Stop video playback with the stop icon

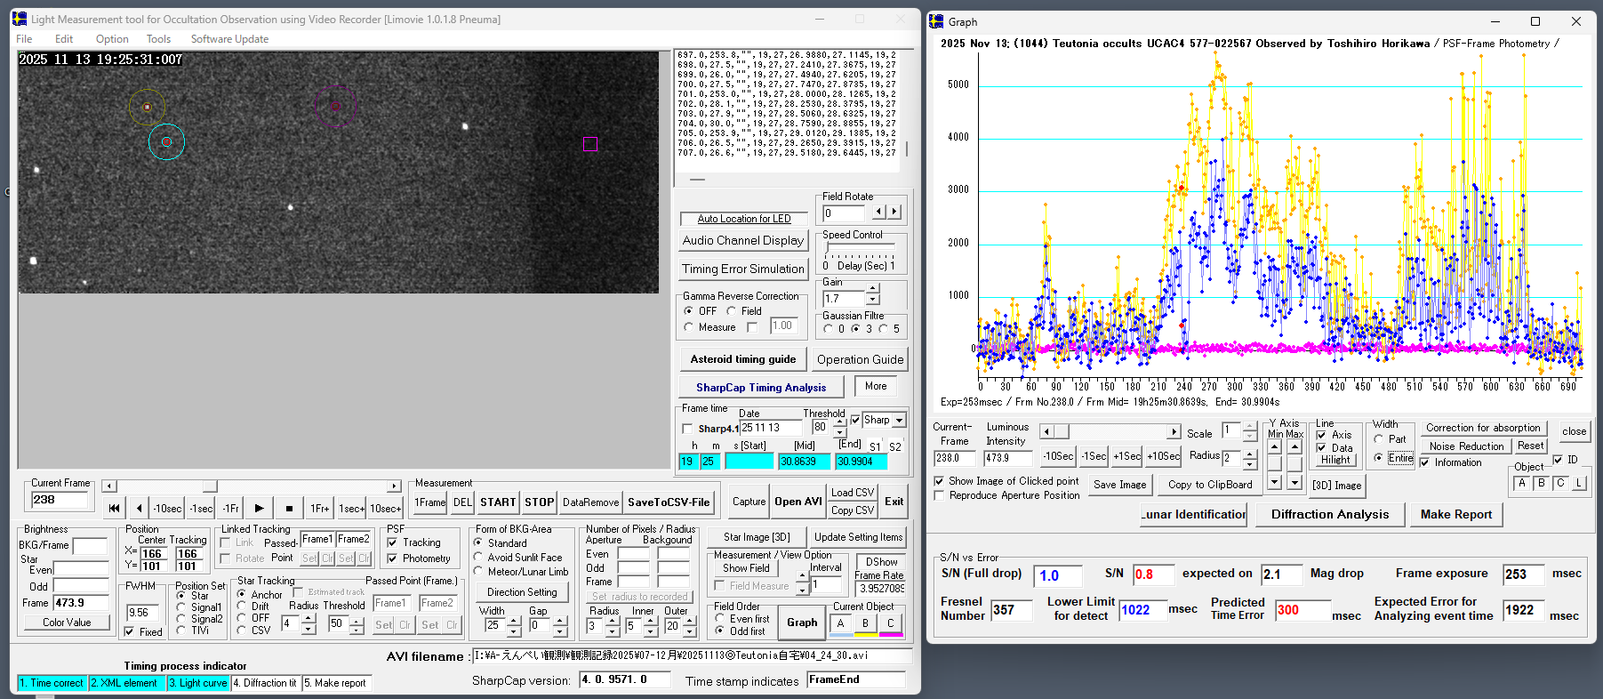pyautogui.click(x=289, y=509)
